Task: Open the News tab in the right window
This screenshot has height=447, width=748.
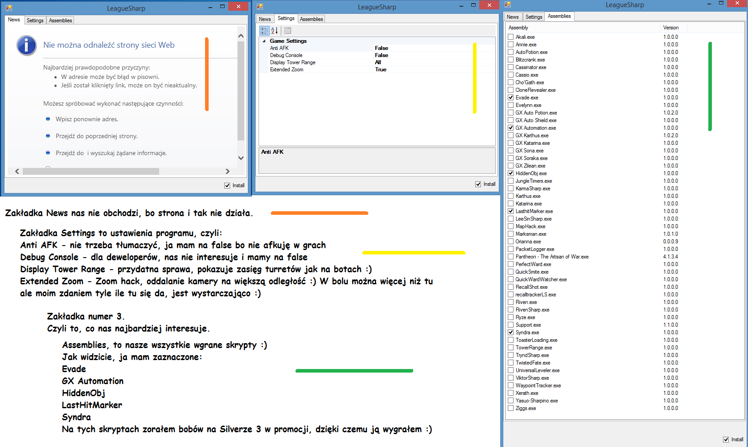Action: [513, 17]
